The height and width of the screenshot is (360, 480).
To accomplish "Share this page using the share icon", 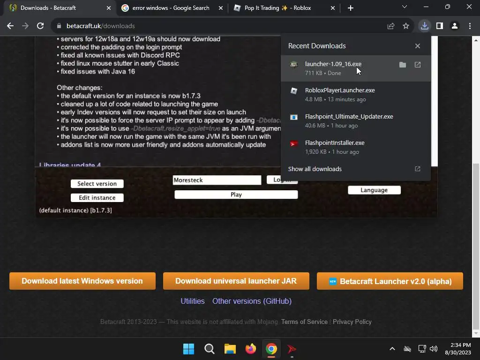I will pos(391,26).
